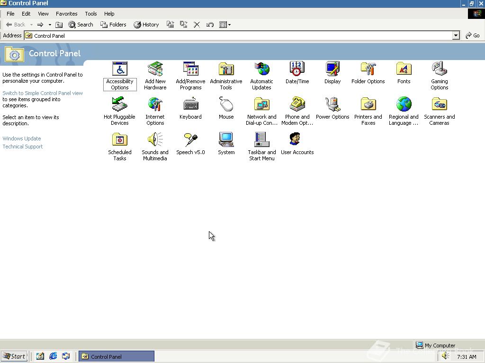Click the Copy To toolbar icon
The height and width of the screenshot is (363, 485).
(x=183, y=25)
